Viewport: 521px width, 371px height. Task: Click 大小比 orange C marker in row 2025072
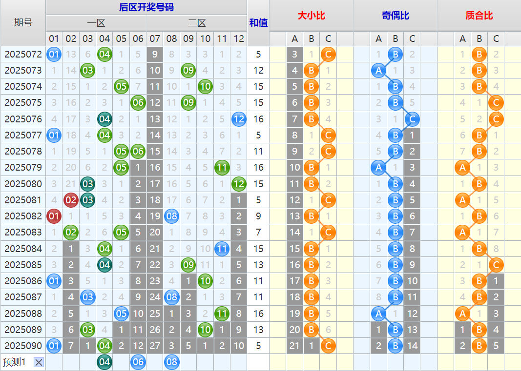tap(328, 55)
